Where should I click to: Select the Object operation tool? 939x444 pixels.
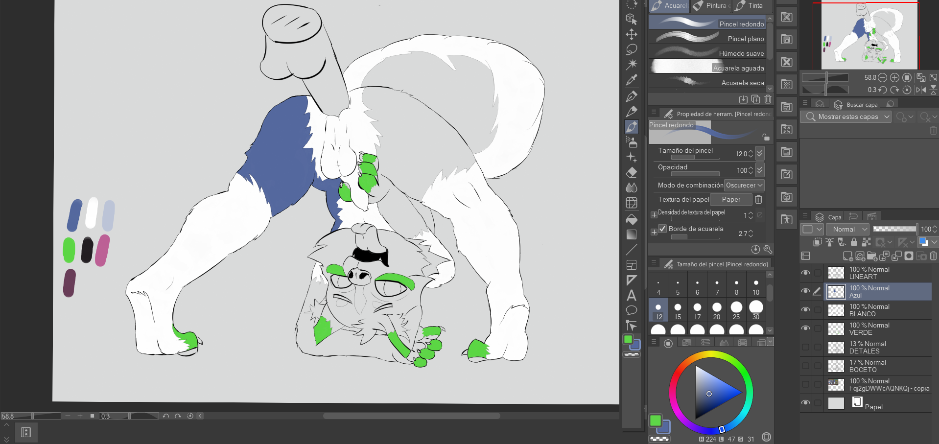tap(632, 20)
